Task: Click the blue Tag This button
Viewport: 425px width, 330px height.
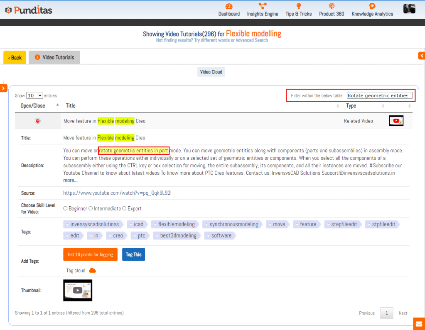Action: (133, 254)
